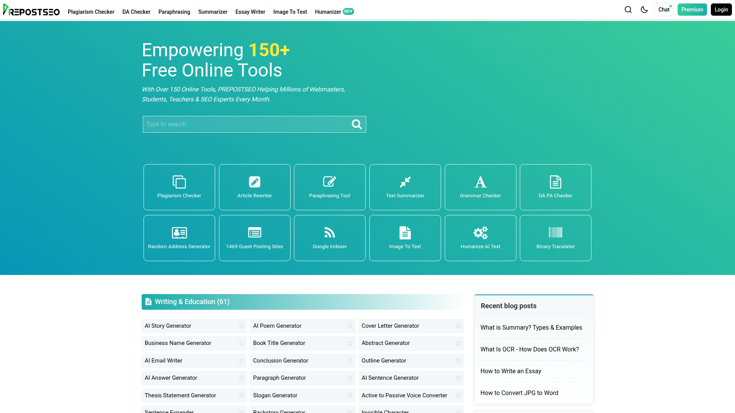Click the Humanize AI Text gears icon
The height and width of the screenshot is (413, 735).
tap(480, 233)
